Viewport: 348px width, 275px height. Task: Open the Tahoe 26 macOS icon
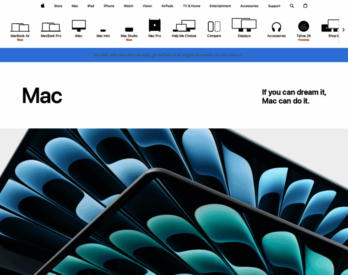click(304, 26)
